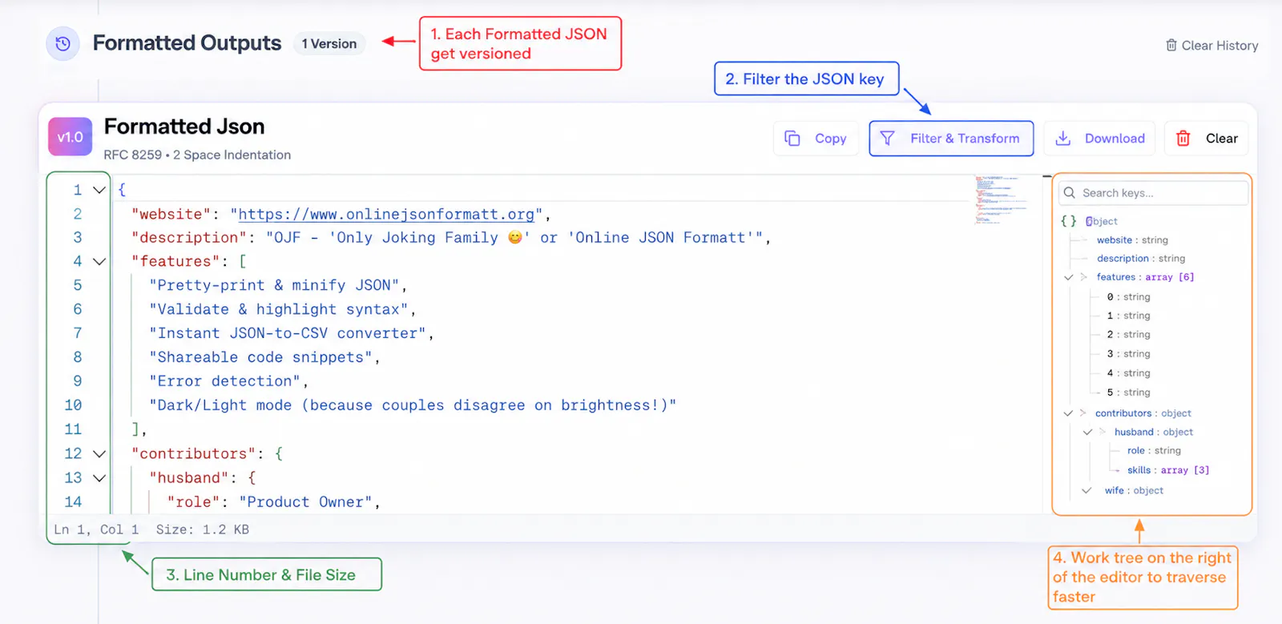Click the "features" key on line 4
This screenshot has width=1282, height=624.
click(x=175, y=262)
